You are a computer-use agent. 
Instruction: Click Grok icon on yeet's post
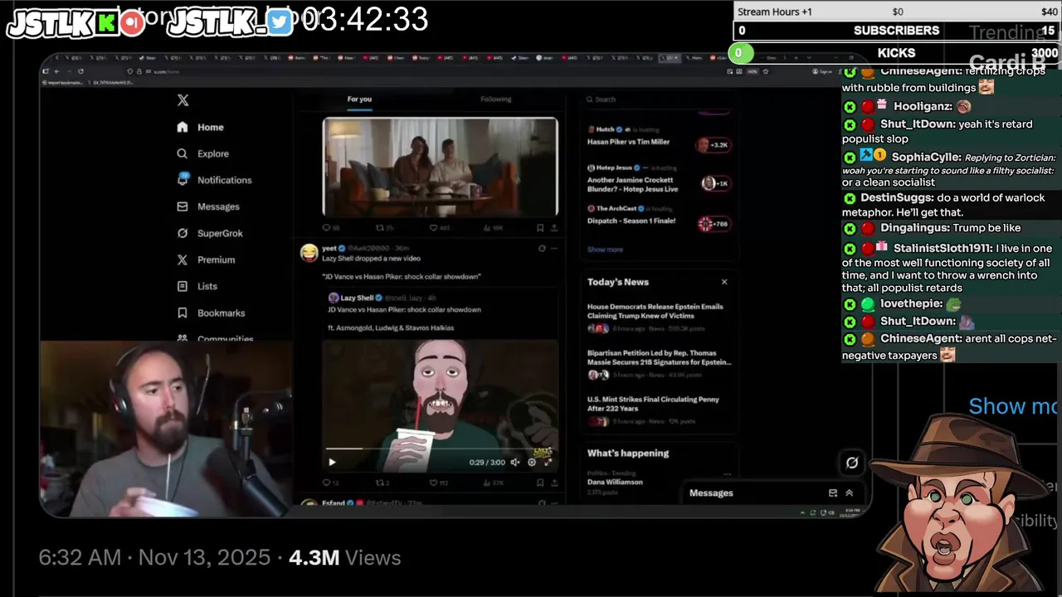(542, 248)
